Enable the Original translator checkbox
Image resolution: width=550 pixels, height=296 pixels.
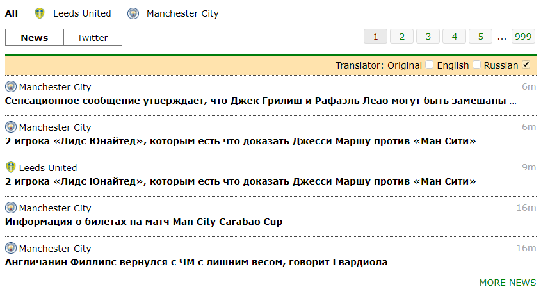(430, 65)
